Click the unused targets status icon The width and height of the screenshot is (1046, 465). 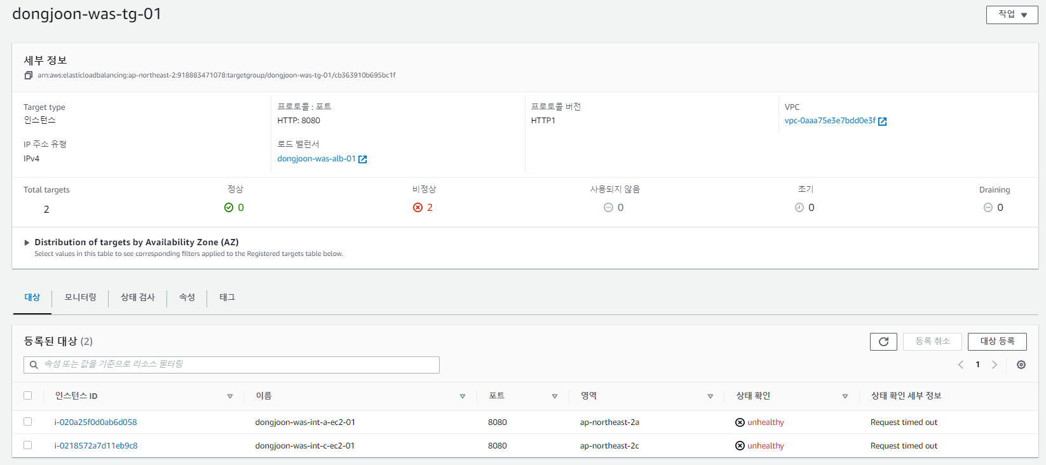(x=608, y=208)
